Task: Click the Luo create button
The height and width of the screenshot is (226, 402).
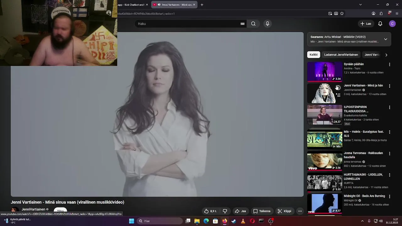Action: (x=366, y=24)
